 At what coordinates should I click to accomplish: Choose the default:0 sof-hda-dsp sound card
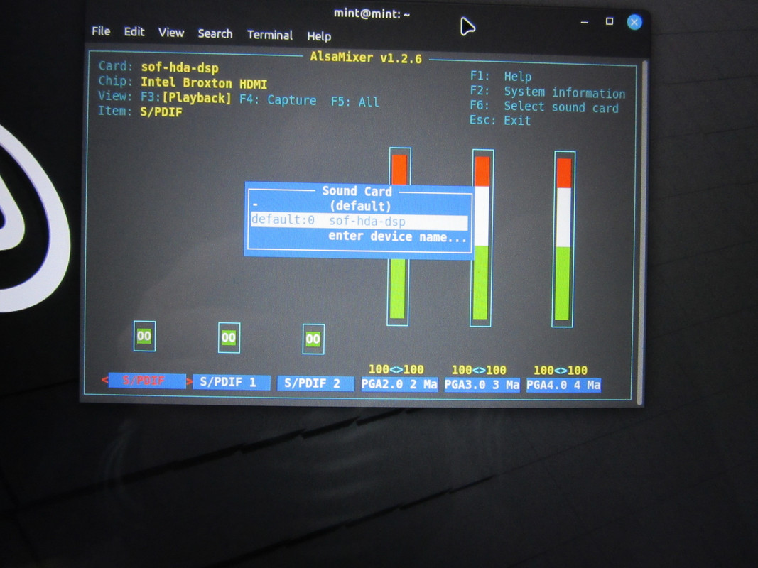359,222
